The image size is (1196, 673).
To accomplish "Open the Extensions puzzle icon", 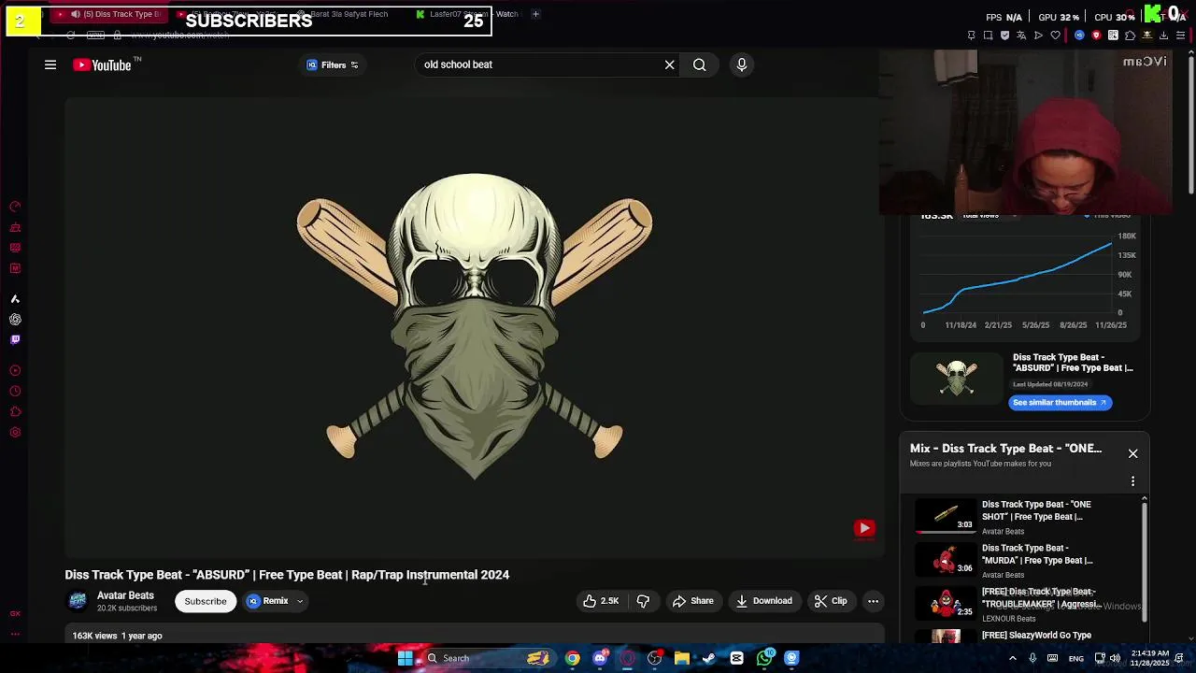I will (1130, 36).
